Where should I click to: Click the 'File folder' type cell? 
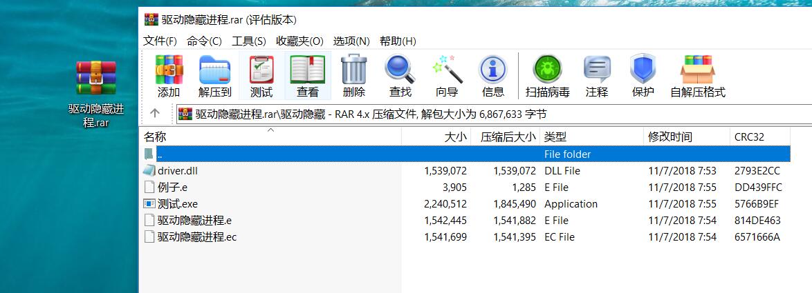click(x=568, y=154)
